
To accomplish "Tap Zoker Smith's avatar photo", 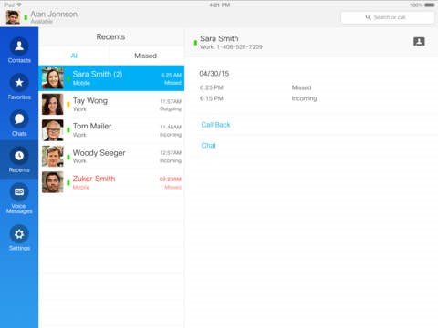I will [53, 182].
